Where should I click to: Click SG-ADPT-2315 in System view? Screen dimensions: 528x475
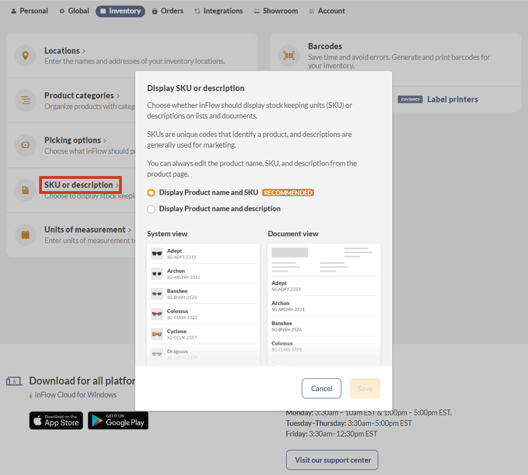[x=182, y=257]
